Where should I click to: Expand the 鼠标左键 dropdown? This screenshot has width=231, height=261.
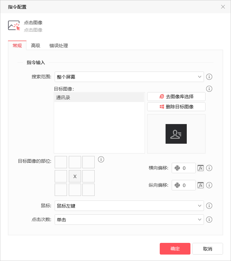pyautogui.click(x=129, y=206)
